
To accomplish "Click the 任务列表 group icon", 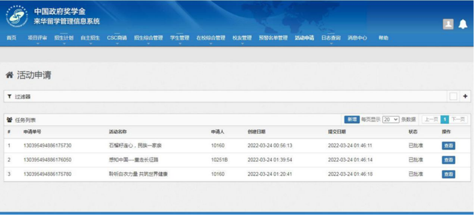I will (x=9, y=120).
